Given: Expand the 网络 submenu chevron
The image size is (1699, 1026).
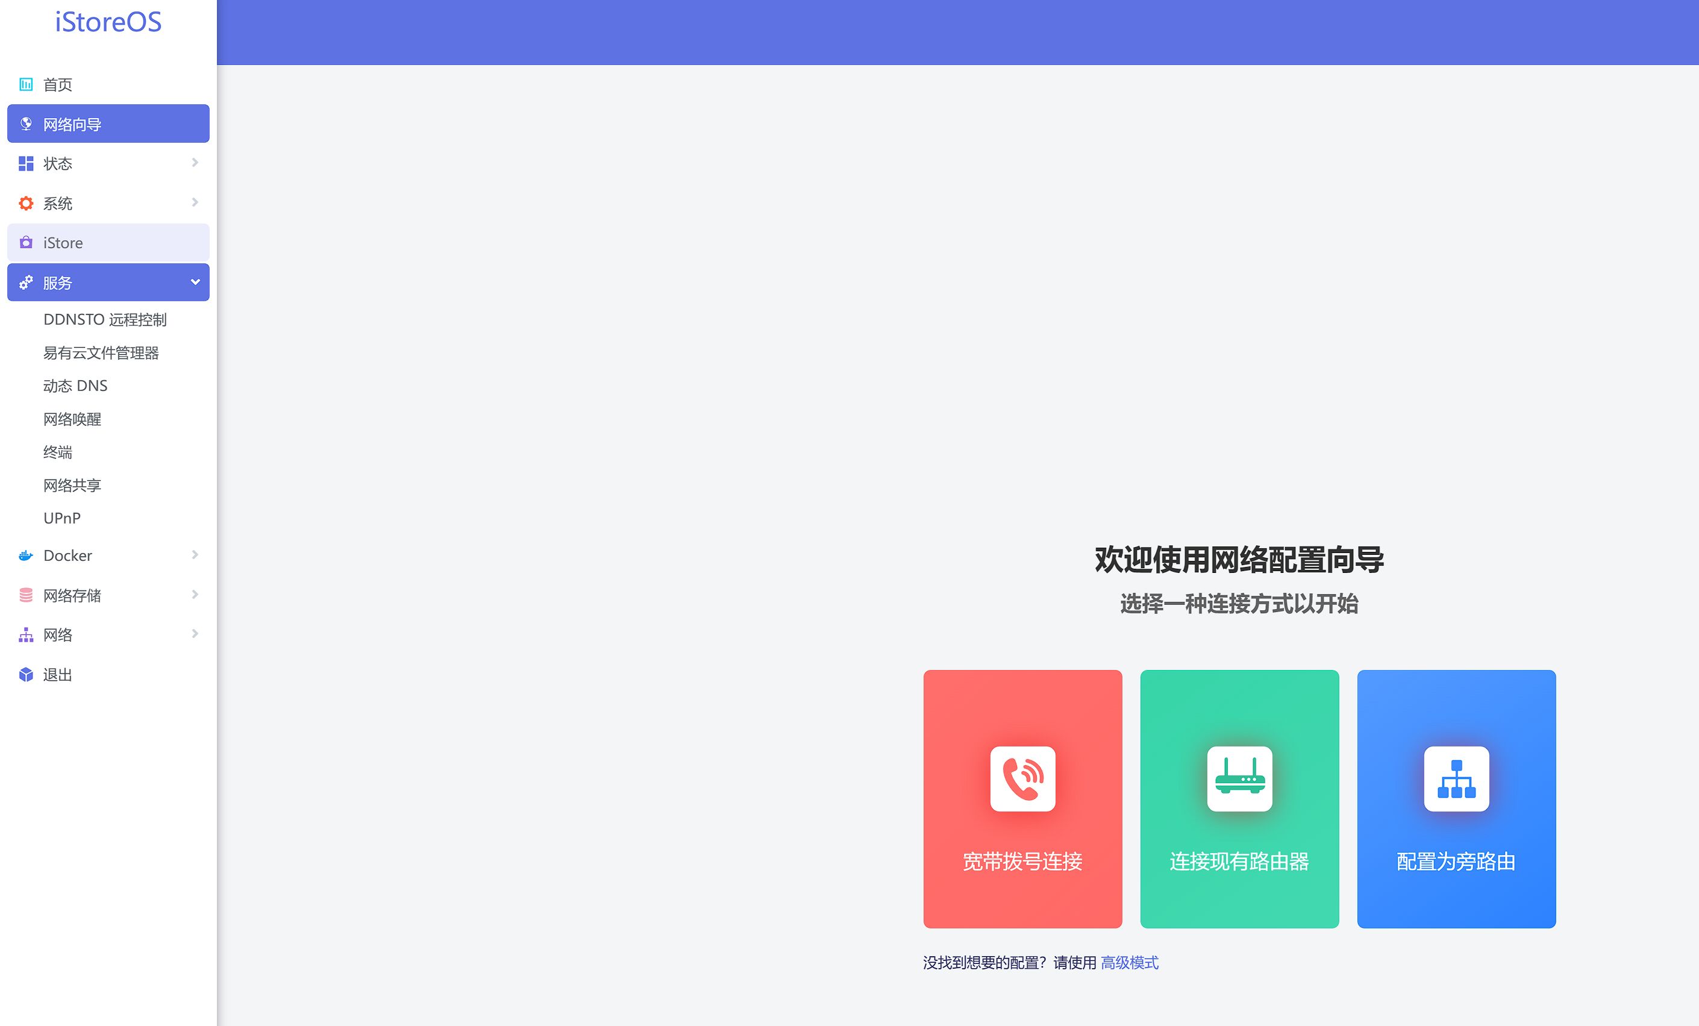Looking at the screenshot, I should 195,634.
